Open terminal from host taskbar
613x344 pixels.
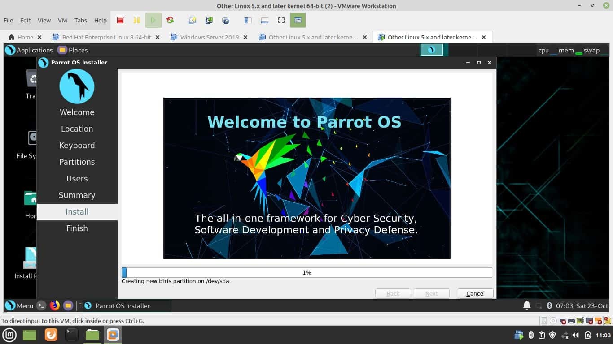pos(71,335)
